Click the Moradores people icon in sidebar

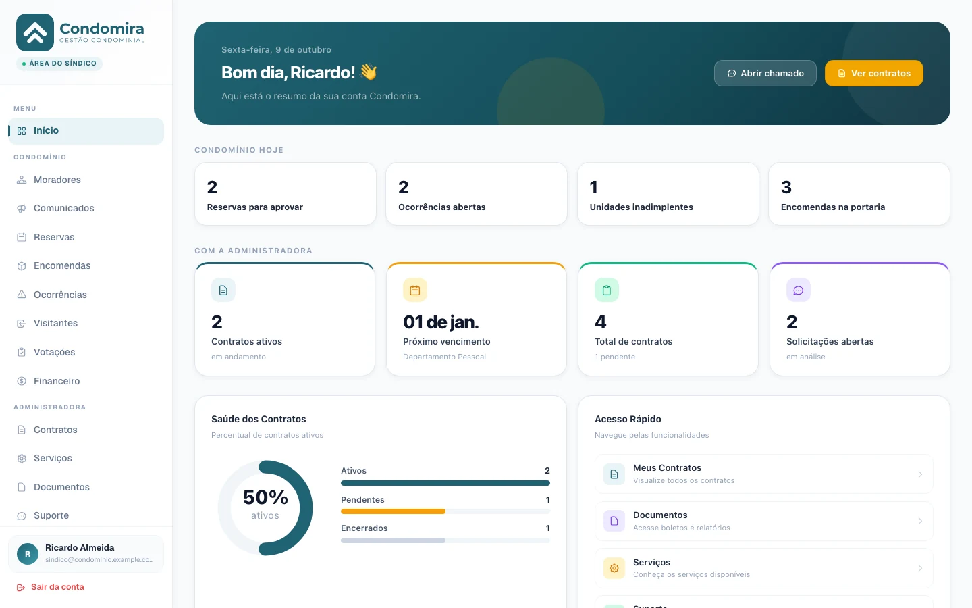point(22,180)
